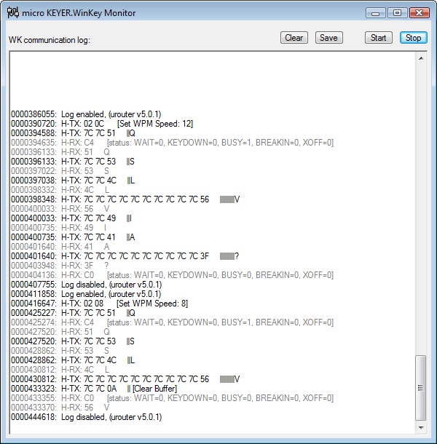The image size is (437, 444).
Task: Select the 'Set WPM Speed: 8' log line
Action: 99,304
